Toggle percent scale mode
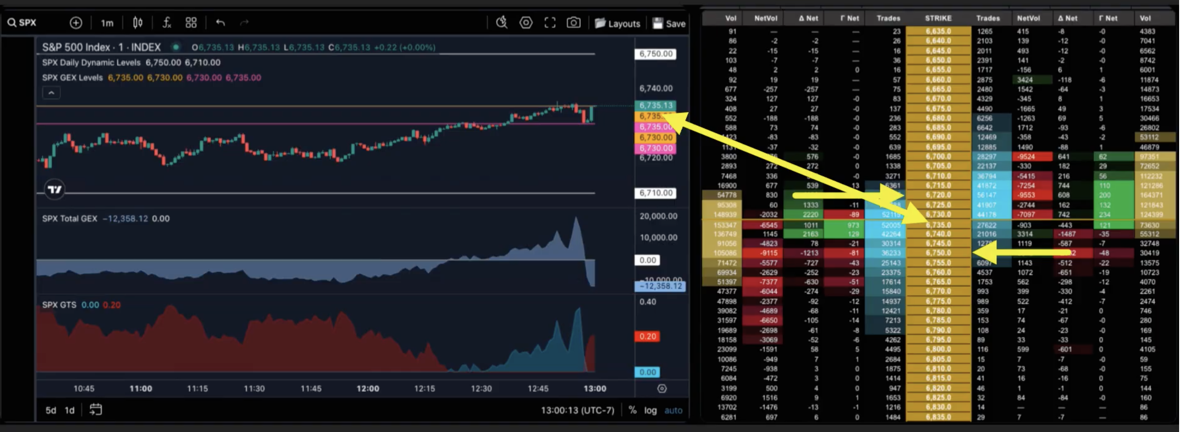The height and width of the screenshot is (432, 1182). [x=632, y=410]
